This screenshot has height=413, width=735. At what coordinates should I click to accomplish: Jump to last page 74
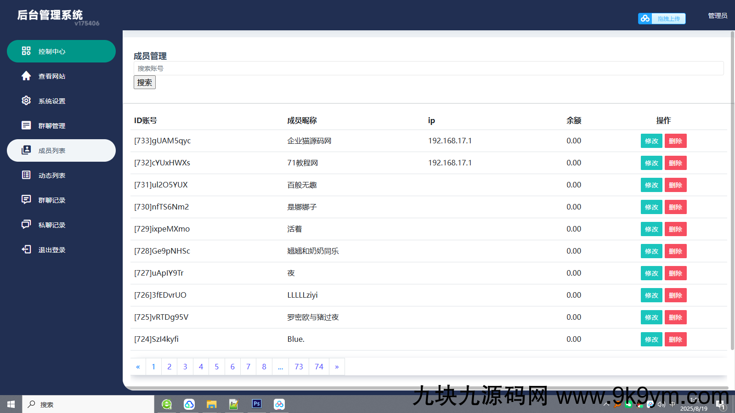click(319, 367)
